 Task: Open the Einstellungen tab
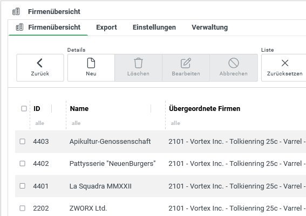pyautogui.click(x=154, y=27)
